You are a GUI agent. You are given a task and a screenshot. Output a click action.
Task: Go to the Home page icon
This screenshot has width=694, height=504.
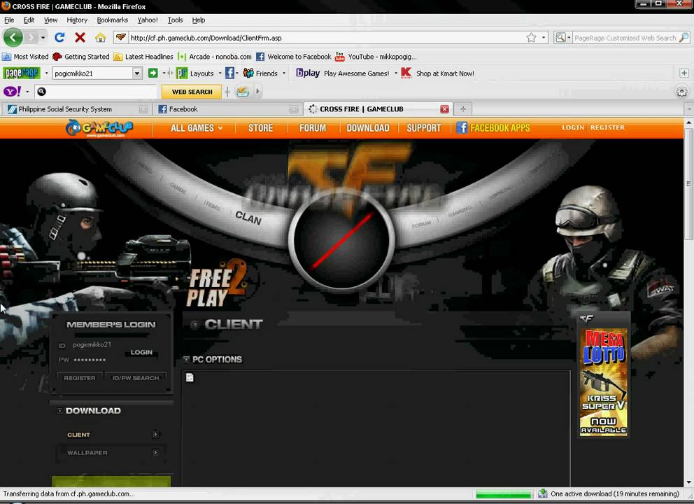pos(101,38)
